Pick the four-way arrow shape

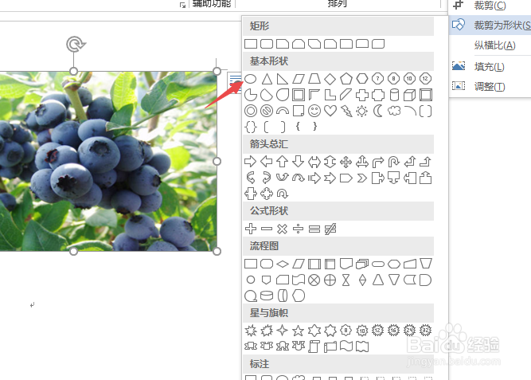pyautogui.click(x=346, y=162)
